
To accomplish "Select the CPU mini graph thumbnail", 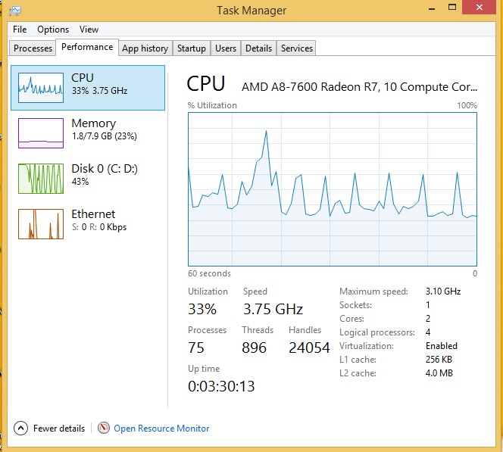I will (x=41, y=88).
